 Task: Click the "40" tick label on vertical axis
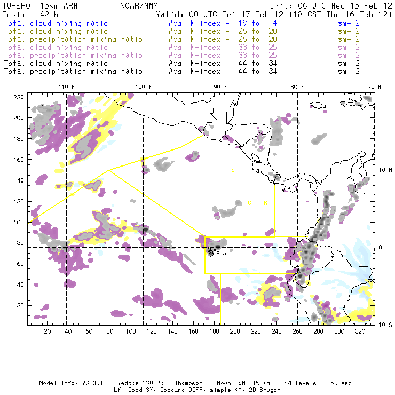point(20,285)
